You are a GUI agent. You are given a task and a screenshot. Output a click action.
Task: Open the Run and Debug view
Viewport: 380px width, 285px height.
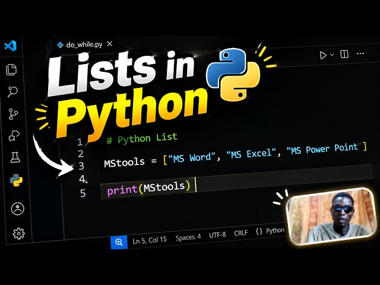14,135
